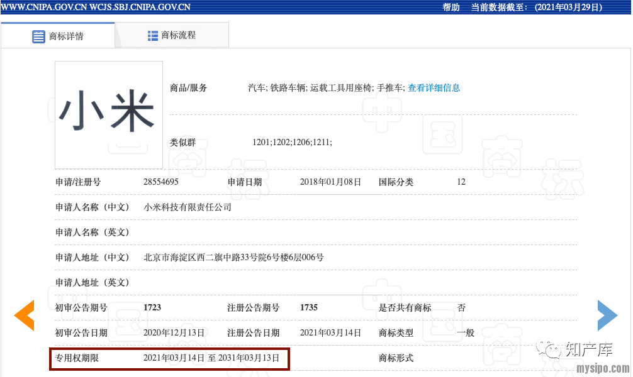Click the orange left arrow icon
The width and height of the screenshot is (633, 377).
(x=25, y=315)
